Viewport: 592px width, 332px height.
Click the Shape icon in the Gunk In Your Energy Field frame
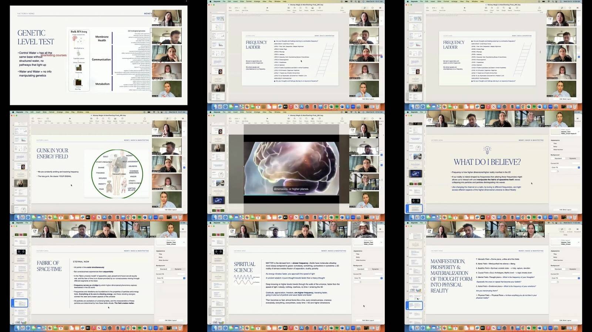click(109, 119)
